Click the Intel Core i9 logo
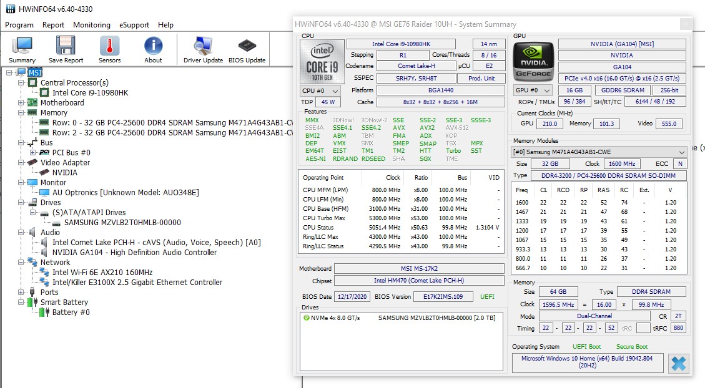The height and width of the screenshot is (388, 705). click(x=322, y=62)
